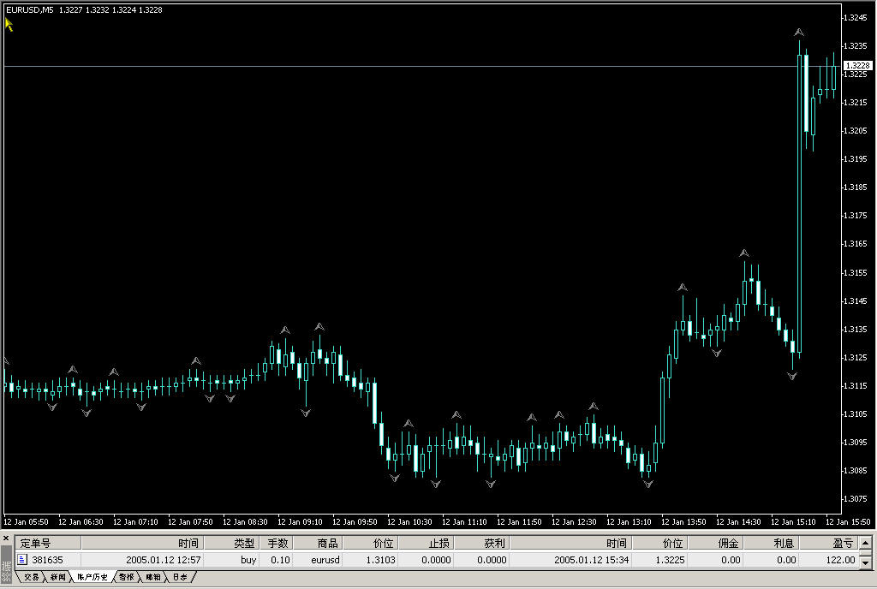Viewport: 877px width, 589px height.
Task: Click the 12 Jan 05:50 time label
Action: click(26, 522)
